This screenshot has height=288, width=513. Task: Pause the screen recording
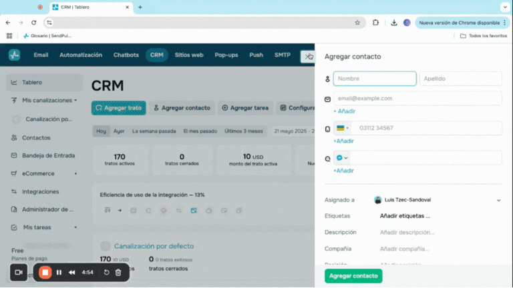tap(59, 272)
